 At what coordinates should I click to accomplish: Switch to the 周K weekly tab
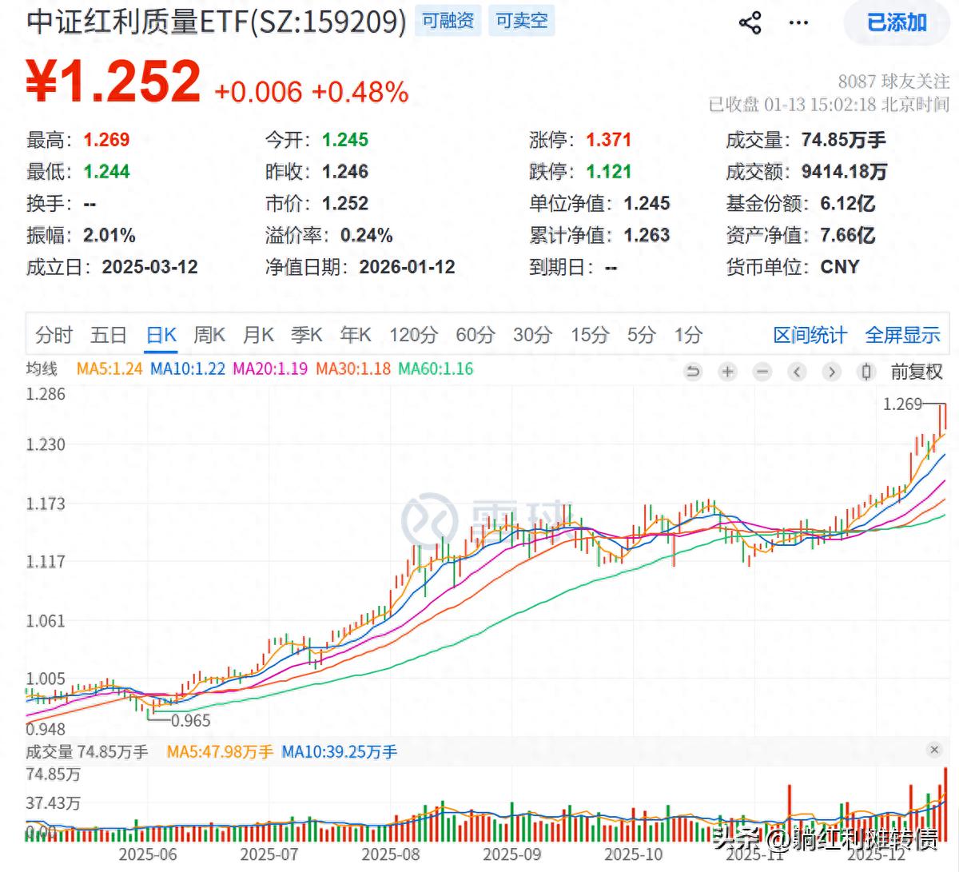click(x=209, y=335)
